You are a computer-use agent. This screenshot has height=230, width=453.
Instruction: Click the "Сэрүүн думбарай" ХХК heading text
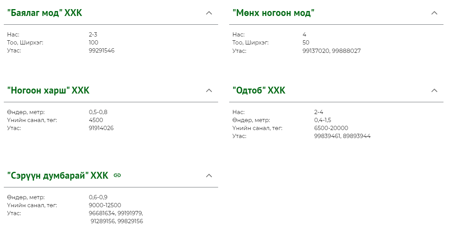57,176
